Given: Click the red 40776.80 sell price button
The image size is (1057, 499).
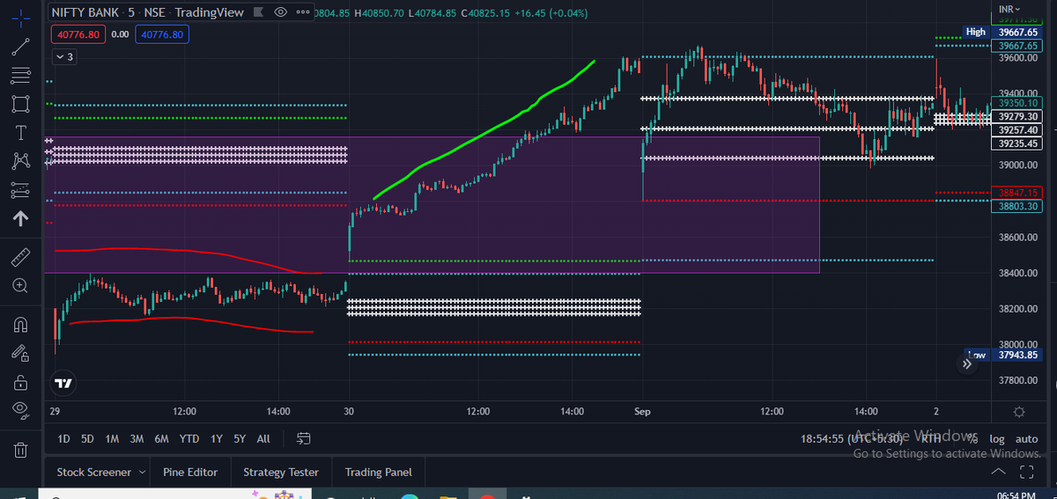Looking at the screenshot, I should coord(78,34).
